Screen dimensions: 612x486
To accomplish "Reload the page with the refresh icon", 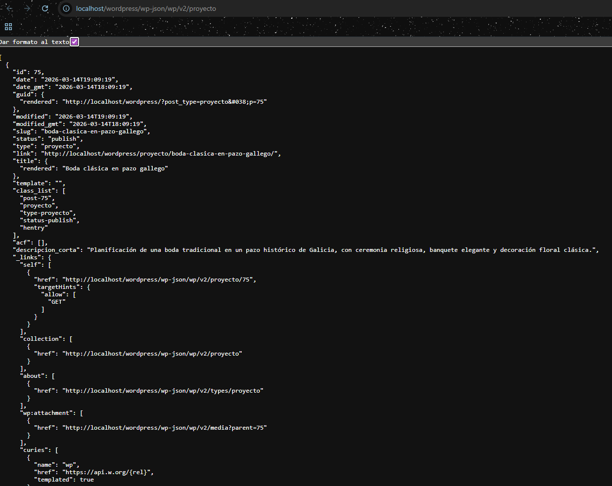I will [x=45, y=8].
